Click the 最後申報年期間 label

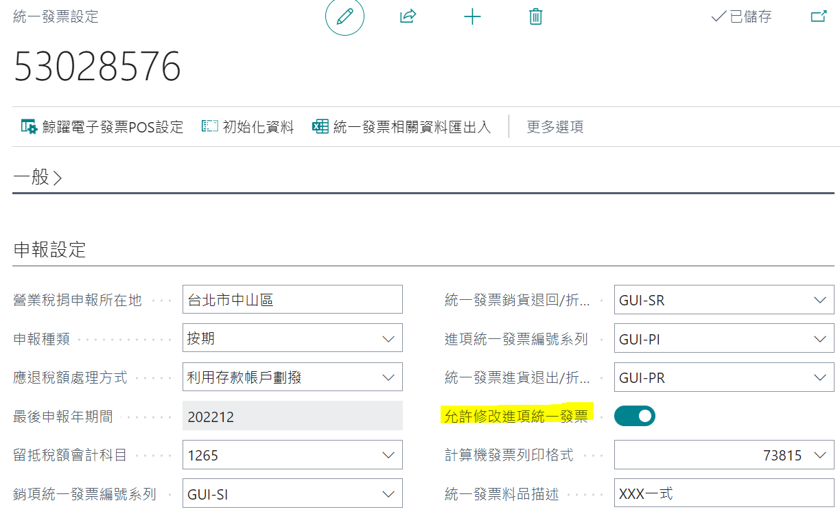pos(63,416)
